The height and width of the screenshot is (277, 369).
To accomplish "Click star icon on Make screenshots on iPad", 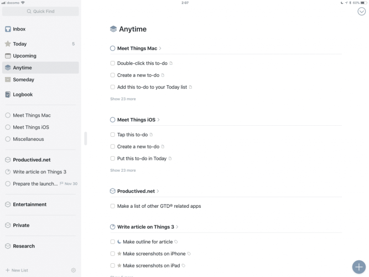I will (119, 265).
